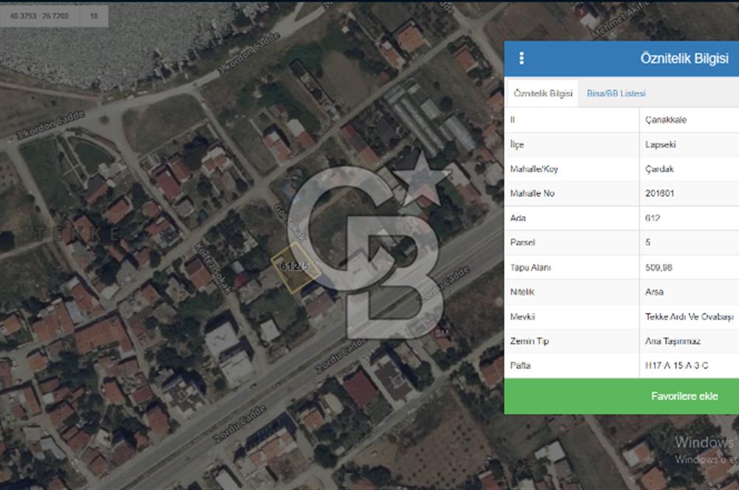
Task: Select Tapu Alanı value 509,98
Action: [658, 267]
